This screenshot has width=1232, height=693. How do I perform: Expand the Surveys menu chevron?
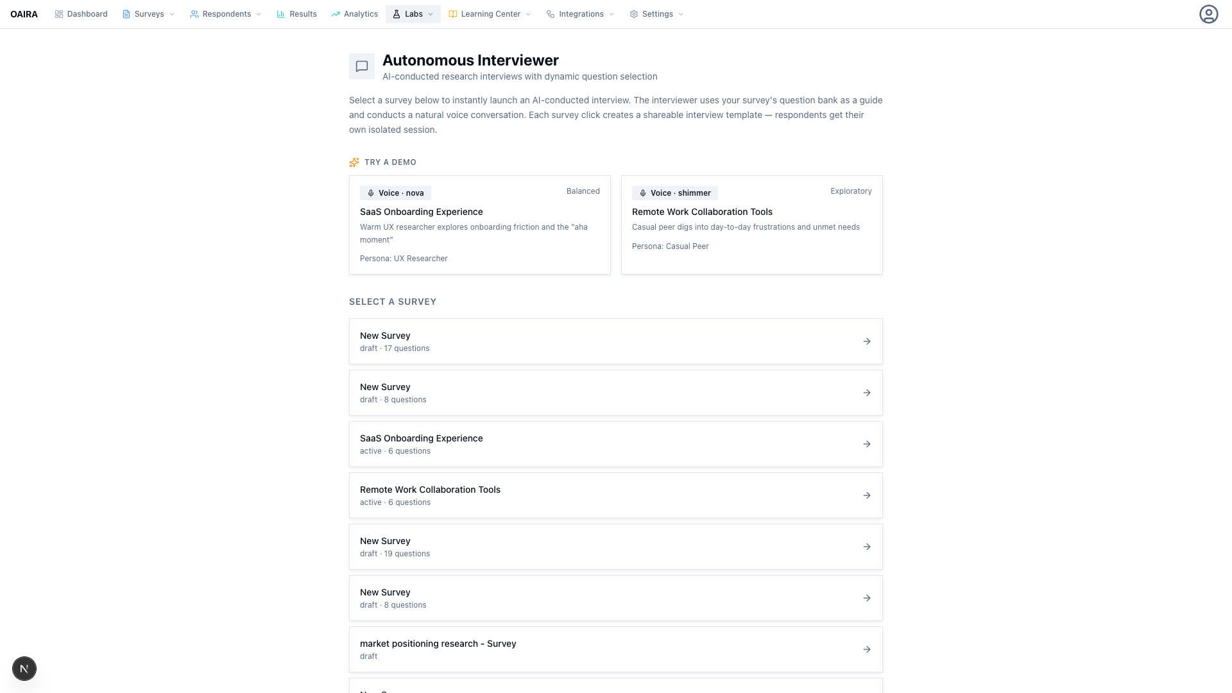(x=172, y=14)
